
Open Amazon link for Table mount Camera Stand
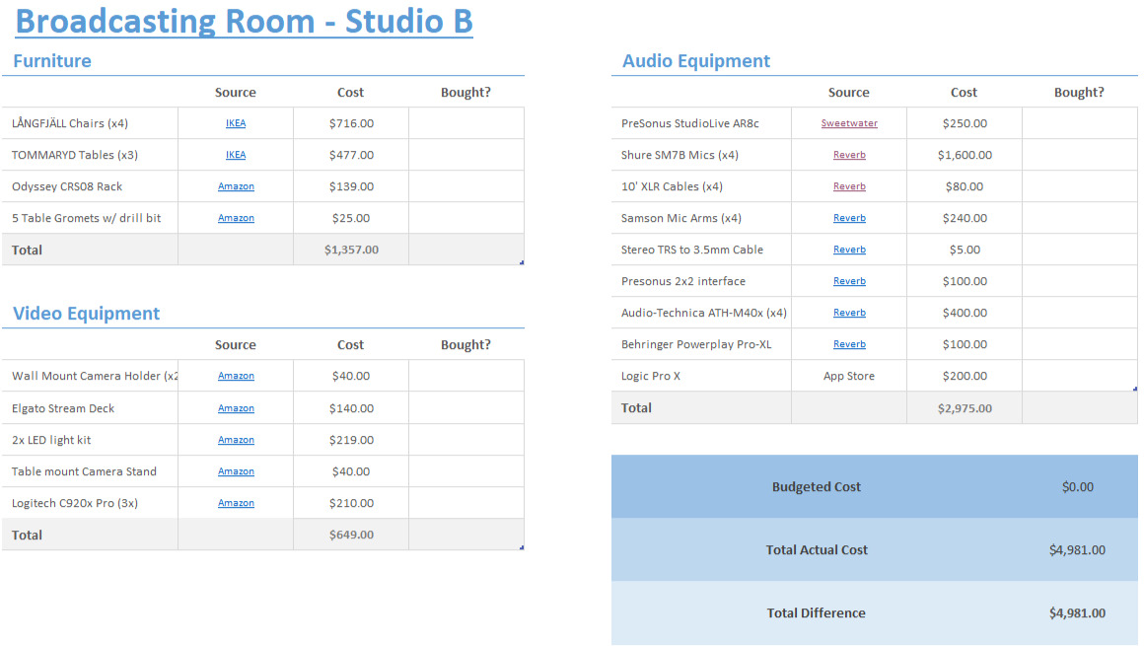point(236,471)
